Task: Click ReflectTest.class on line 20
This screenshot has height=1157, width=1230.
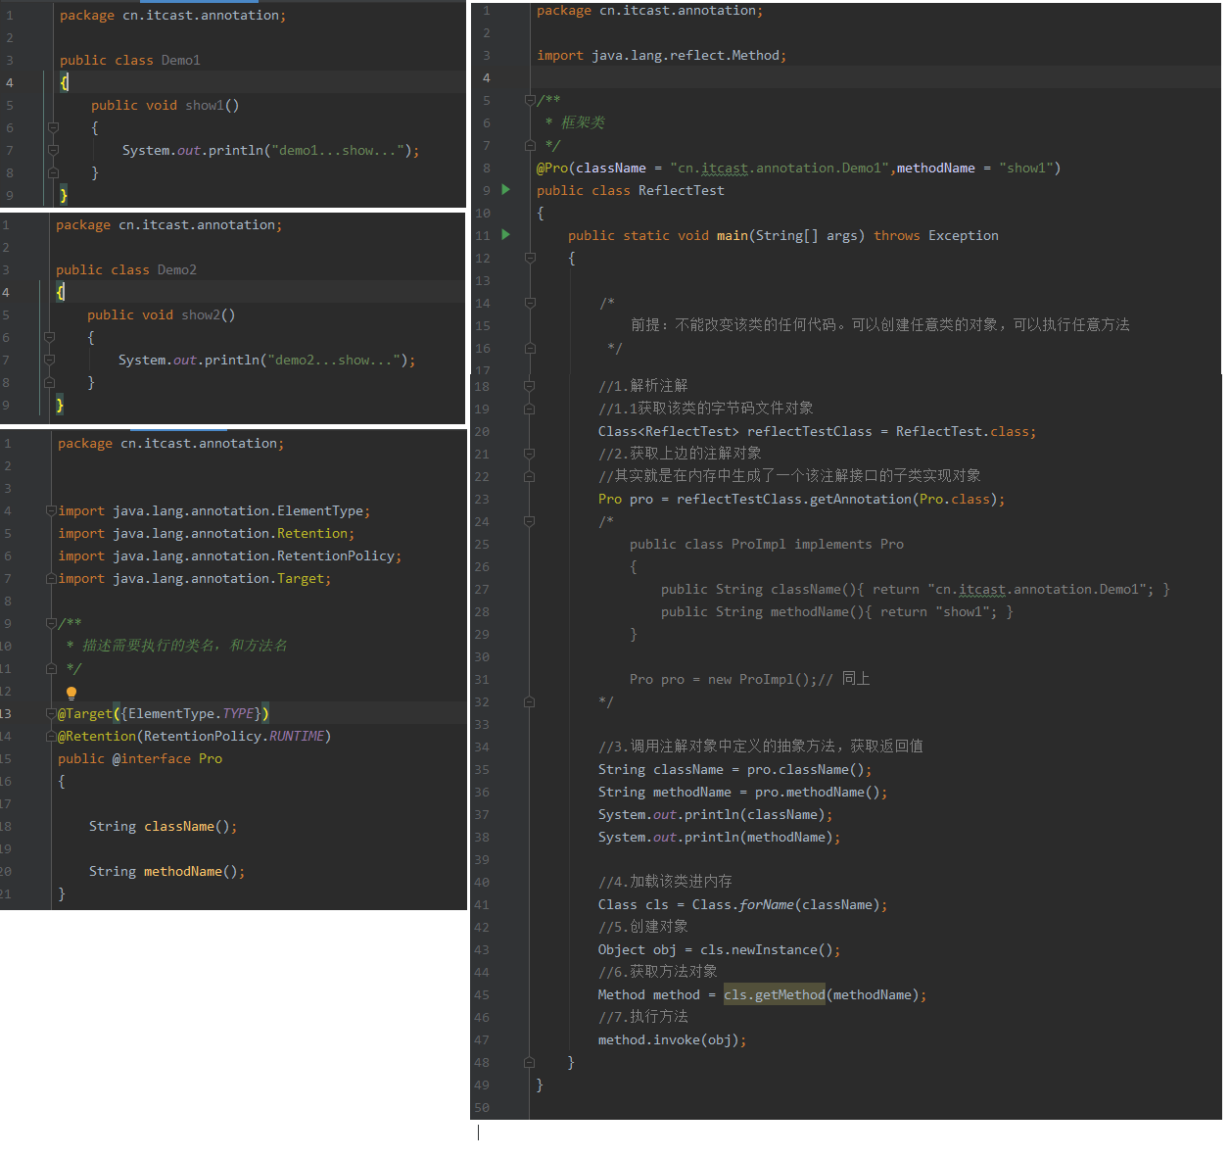Action: click(962, 431)
